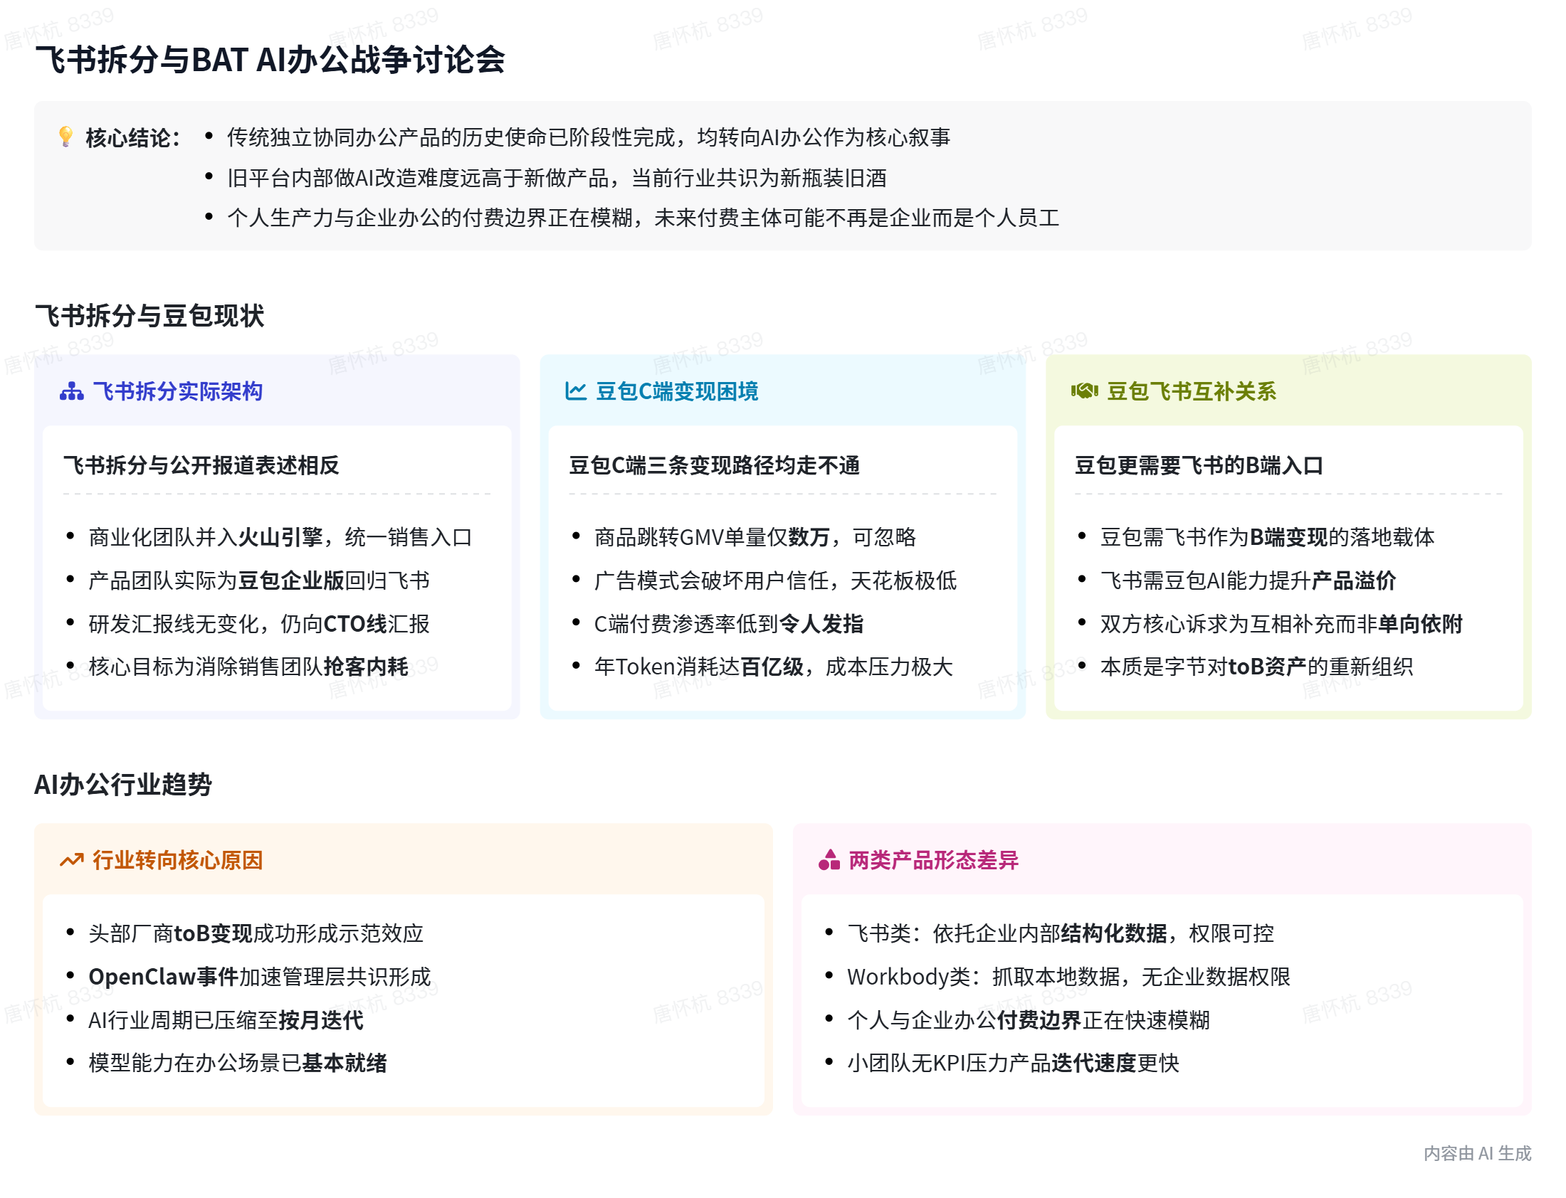Click the shapes icon beside 两类产品形态差异
The image size is (1566, 1198).
(829, 861)
